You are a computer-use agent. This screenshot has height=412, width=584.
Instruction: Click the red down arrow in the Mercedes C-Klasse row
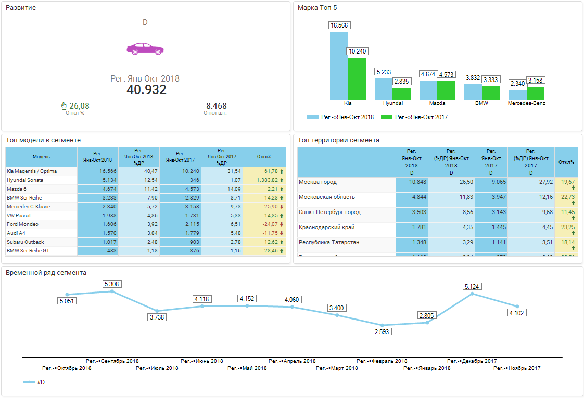click(x=282, y=207)
